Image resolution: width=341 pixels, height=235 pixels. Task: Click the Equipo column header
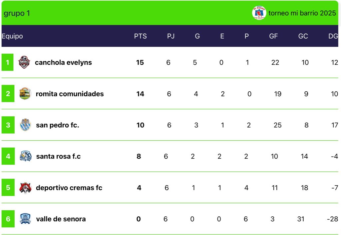[x=12, y=36]
